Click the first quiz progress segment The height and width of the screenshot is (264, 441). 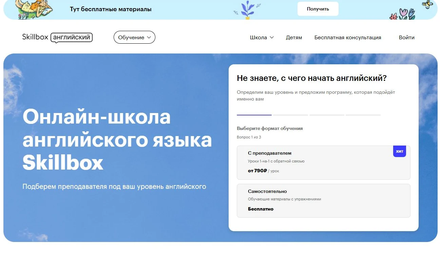pos(254,115)
